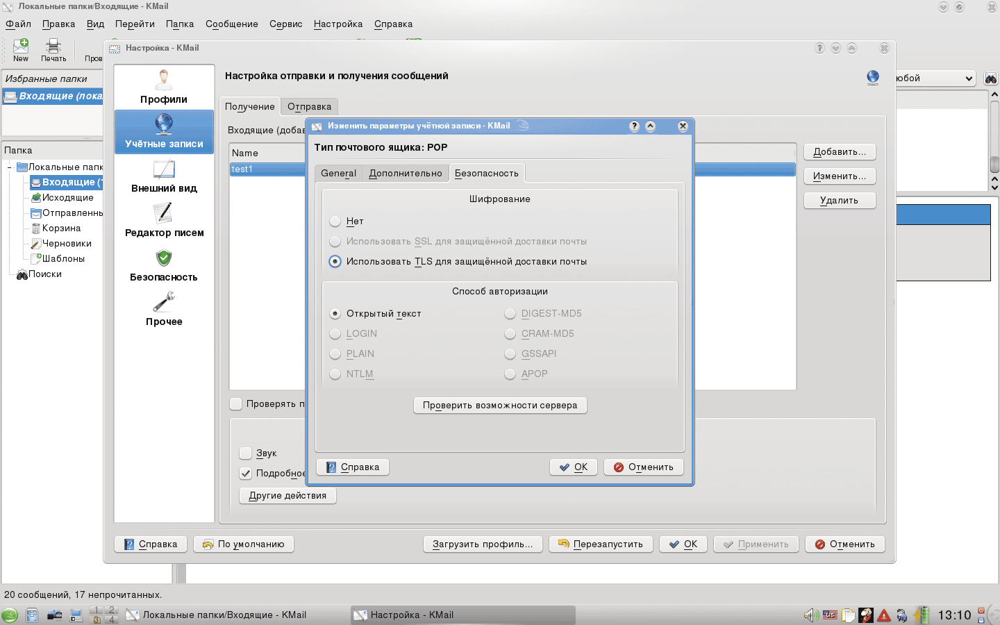This screenshot has height=625, width=1000.
Task: Open Безопасность page in settings sidebar
Action: coord(164,265)
